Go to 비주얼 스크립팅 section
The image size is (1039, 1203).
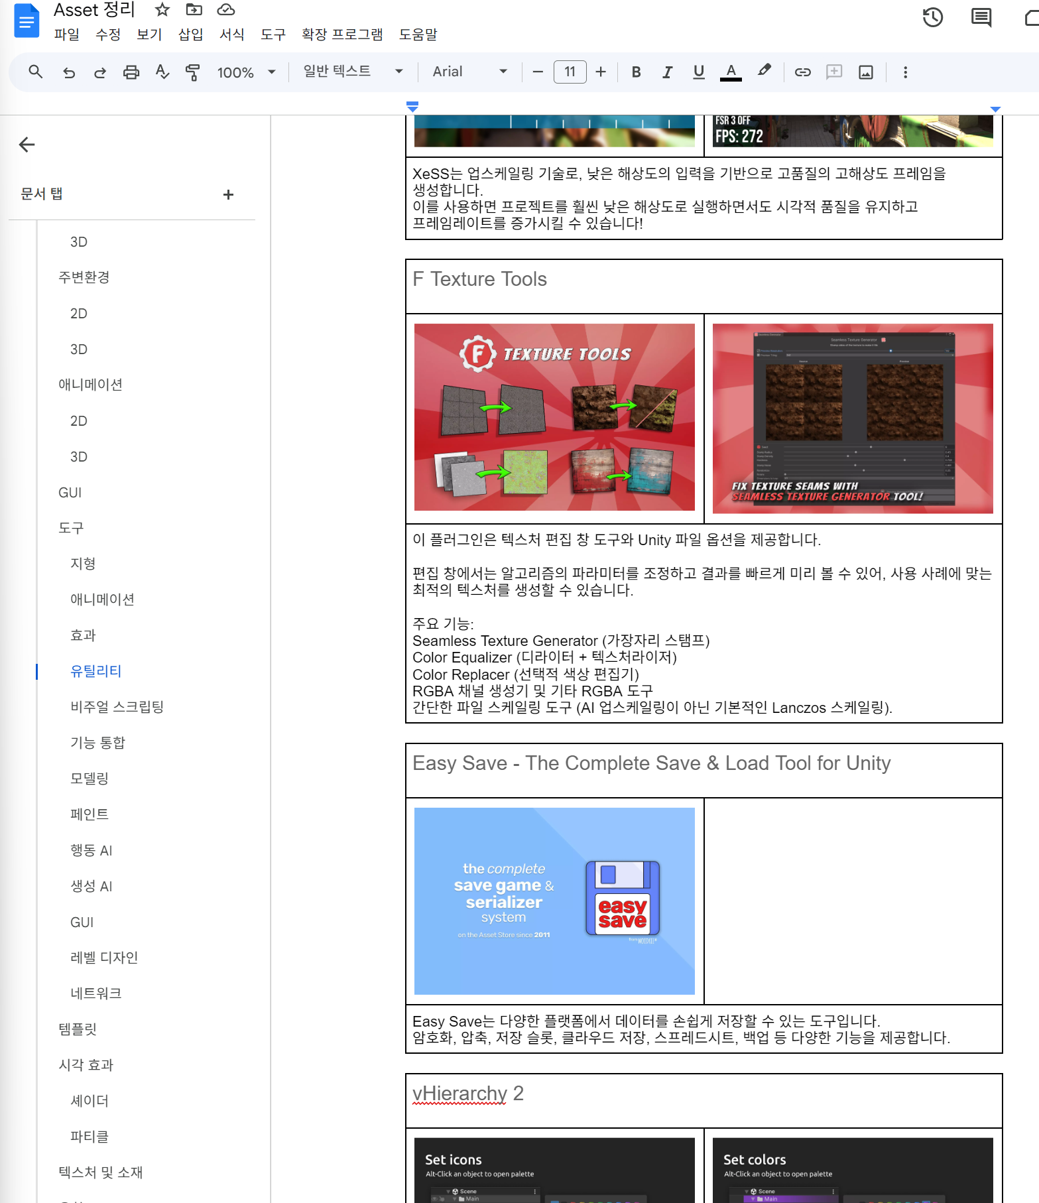pyautogui.click(x=117, y=707)
